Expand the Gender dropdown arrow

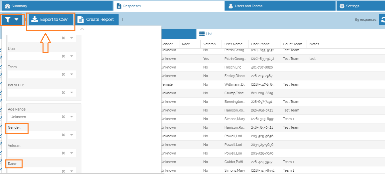click(x=71, y=135)
